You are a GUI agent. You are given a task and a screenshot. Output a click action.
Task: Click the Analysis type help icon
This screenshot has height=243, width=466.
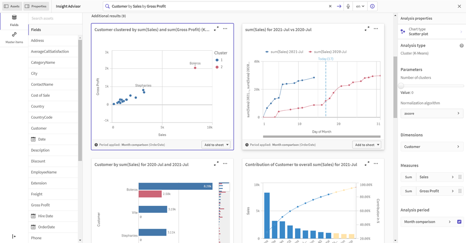point(461,46)
